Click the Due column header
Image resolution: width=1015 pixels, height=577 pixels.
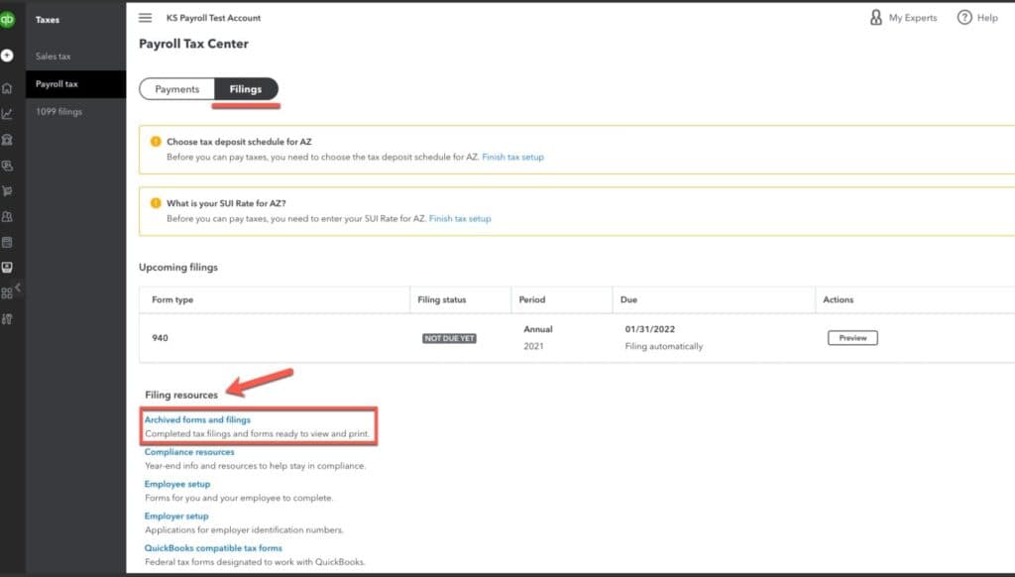point(628,299)
